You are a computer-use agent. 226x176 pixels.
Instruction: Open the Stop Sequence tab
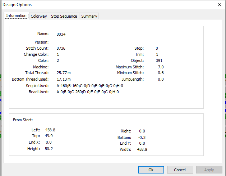pyautogui.click(x=64, y=16)
